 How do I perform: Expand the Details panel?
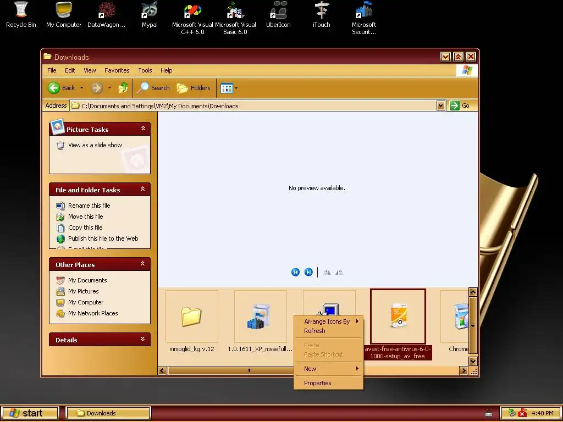(x=143, y=338)
